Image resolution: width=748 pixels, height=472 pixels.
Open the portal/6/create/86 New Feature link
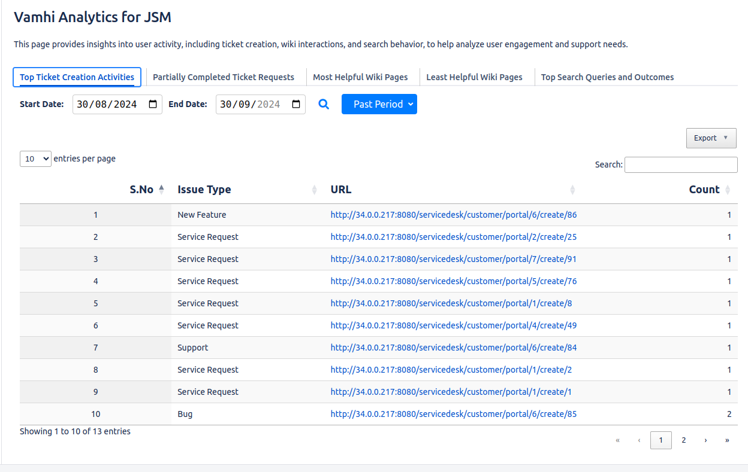click(453, 215)
